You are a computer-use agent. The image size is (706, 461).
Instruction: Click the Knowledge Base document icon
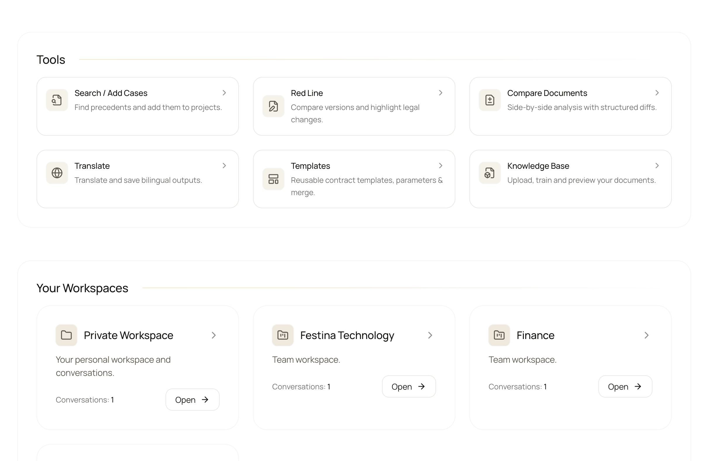pyautogui.click(x=490, y=173)
